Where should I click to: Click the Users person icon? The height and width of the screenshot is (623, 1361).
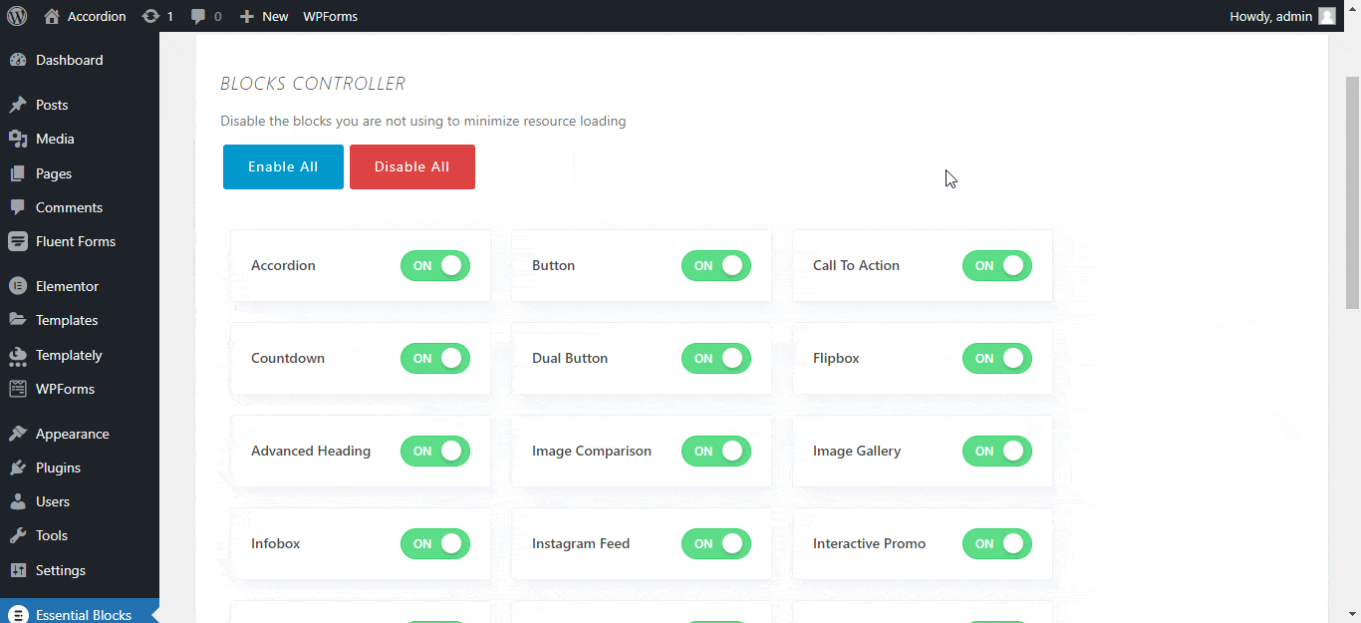[x=18, y=501]
